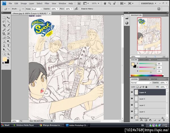The image size is (170, 133).
Task: Enable airbrush mode in options bar
Action: click(x=76, y=9)
